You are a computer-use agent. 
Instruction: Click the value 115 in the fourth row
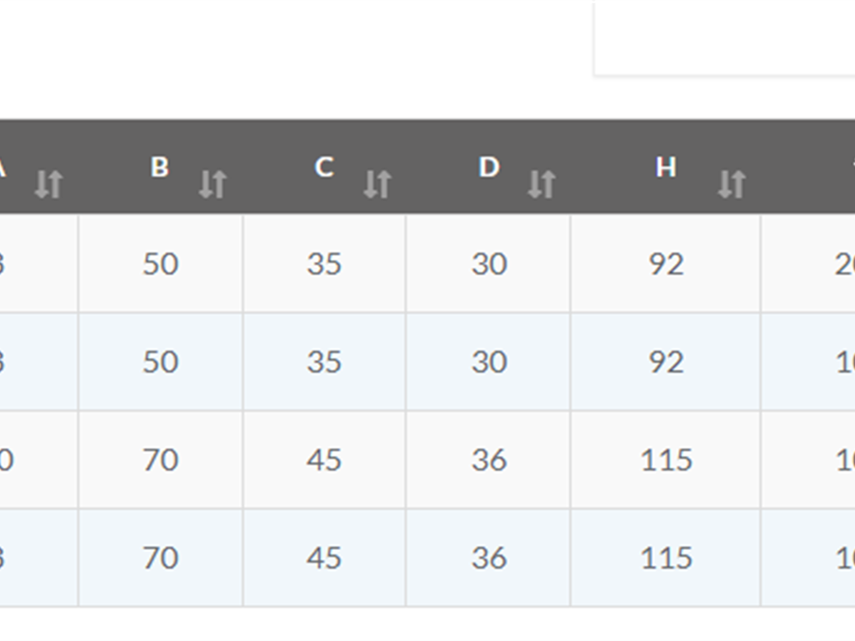(x=666, y=558)
